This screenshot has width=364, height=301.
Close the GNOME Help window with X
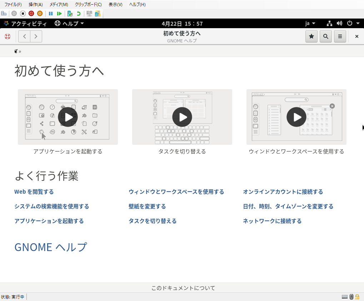click(357, 36)
